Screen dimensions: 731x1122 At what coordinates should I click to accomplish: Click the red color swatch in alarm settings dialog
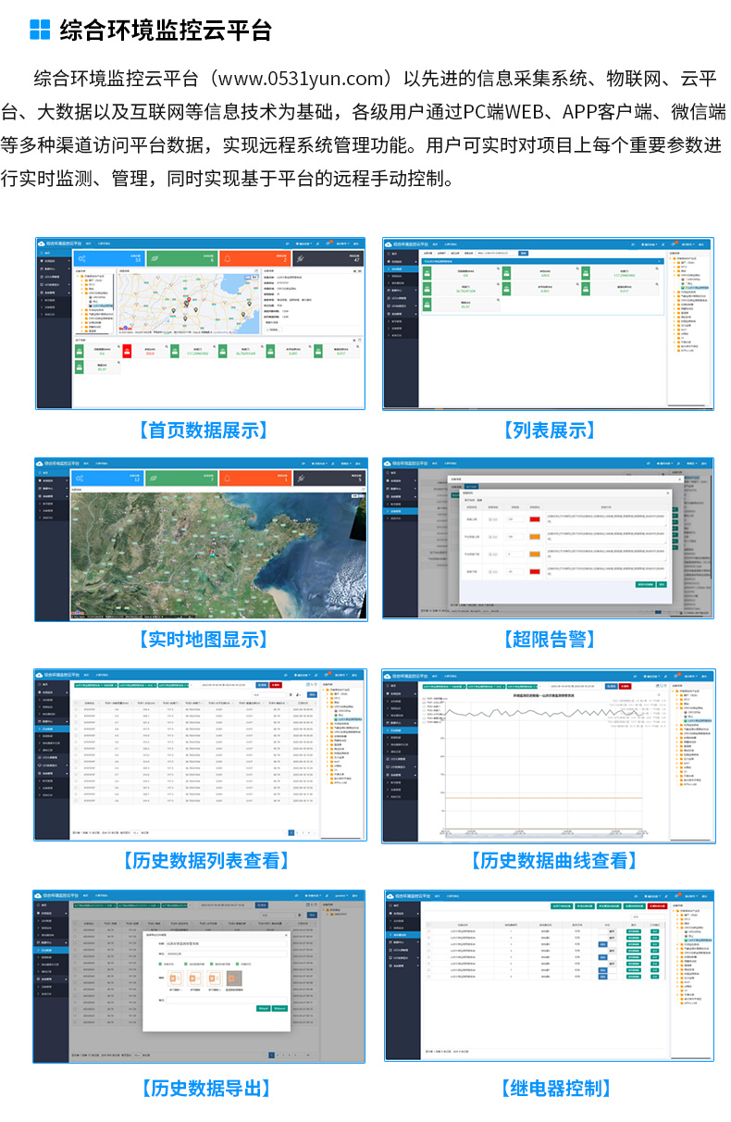click(534, 518)
